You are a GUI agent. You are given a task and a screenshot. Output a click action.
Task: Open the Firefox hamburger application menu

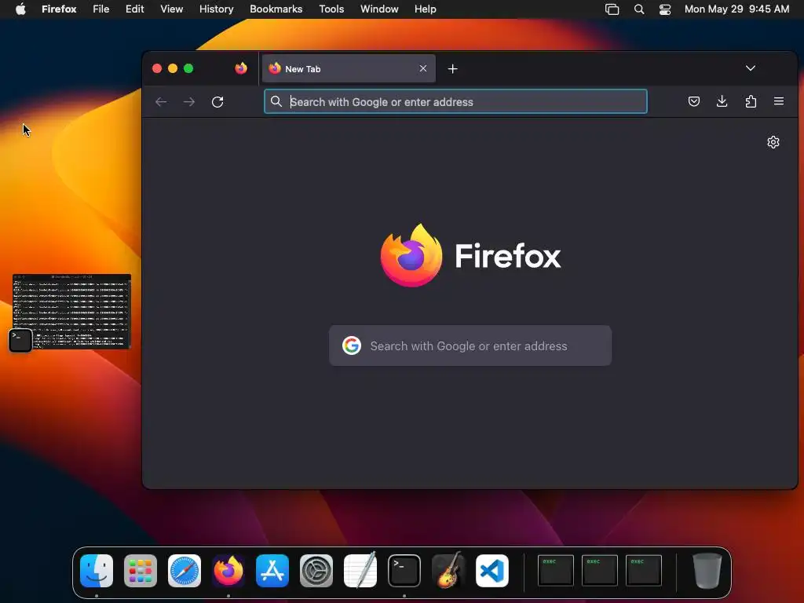(778, 101)
